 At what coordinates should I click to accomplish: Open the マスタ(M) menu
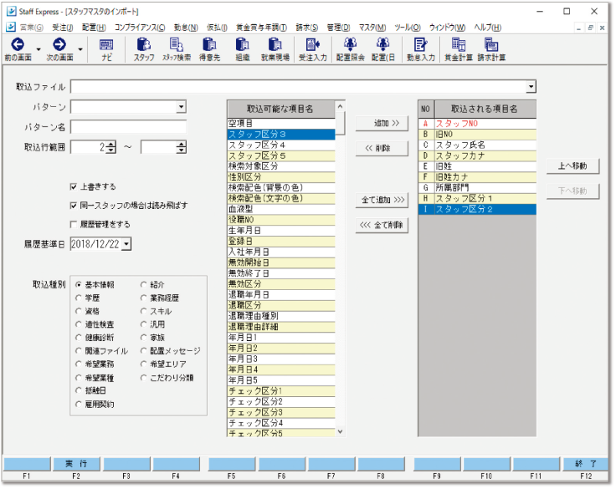372,28
